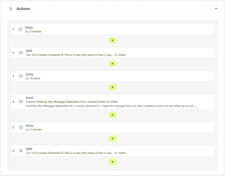
Task: Click clock icon on 12 hours Delay
Action: pos(20,76)
